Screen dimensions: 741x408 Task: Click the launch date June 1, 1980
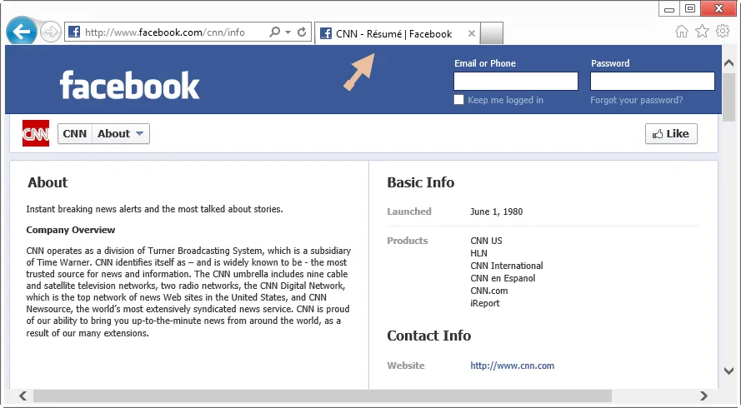[x=496, y=211]
